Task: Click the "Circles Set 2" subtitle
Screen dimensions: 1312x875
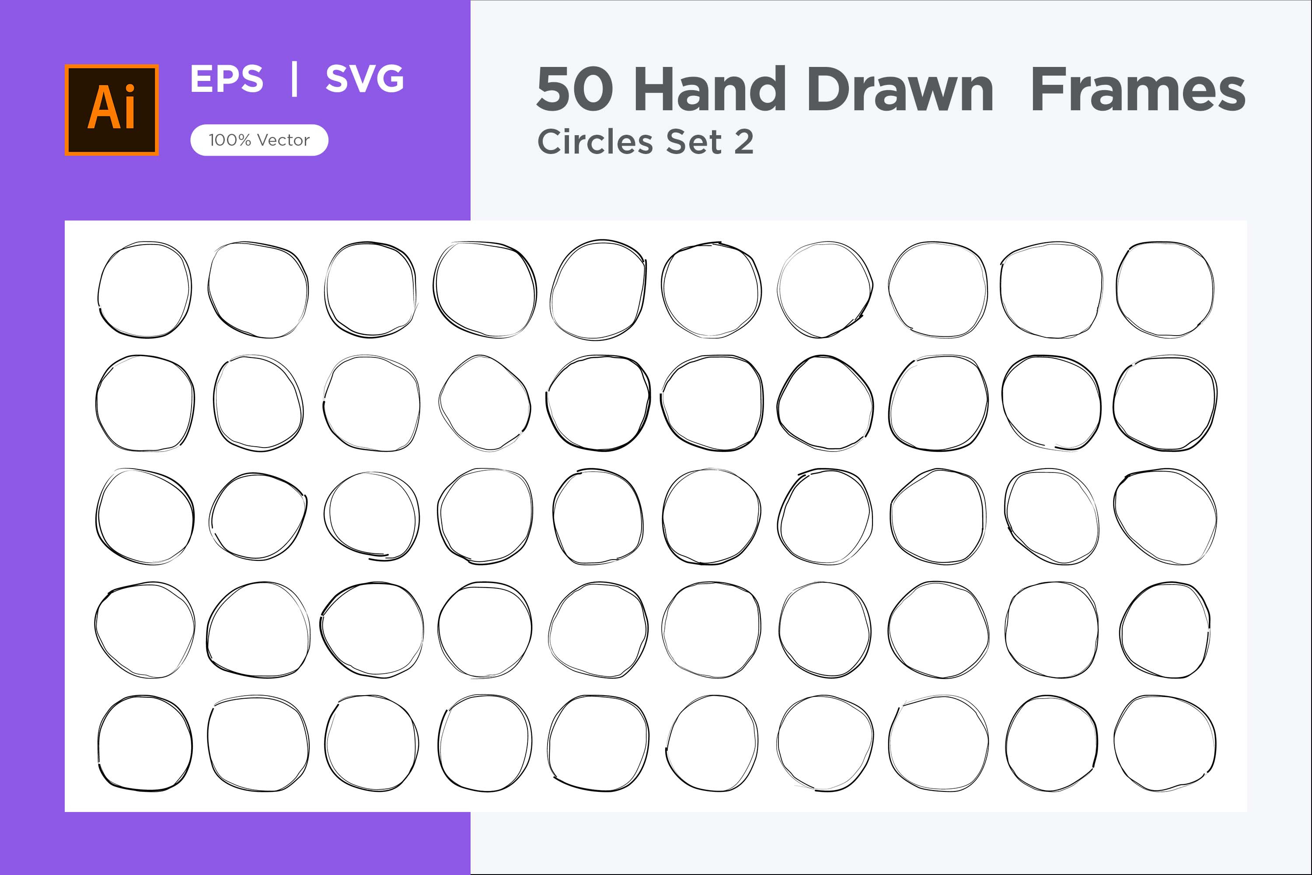Action: pyautogui.click(x=645, y=142)
